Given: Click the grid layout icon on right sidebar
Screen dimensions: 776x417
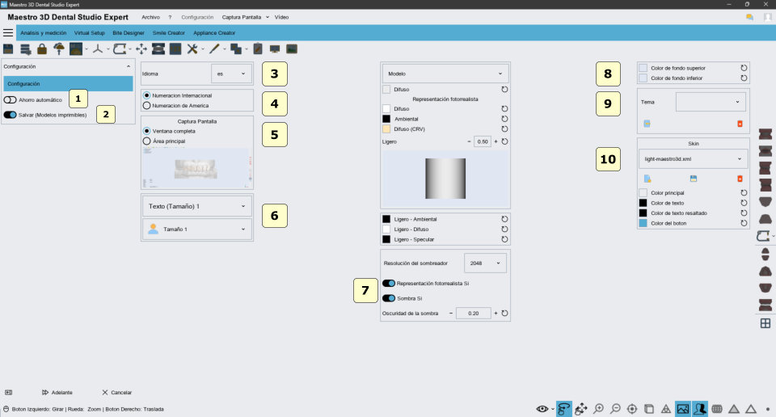Looking at the screenshot, I should pos(765,323).
